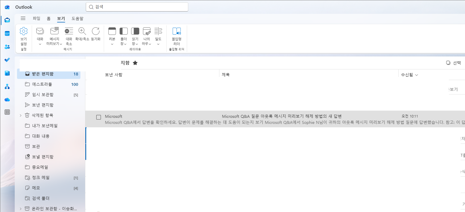Click the 100 count beside 에스트라몰
Viewport: 465px width, 212px height.
(75, 84)
